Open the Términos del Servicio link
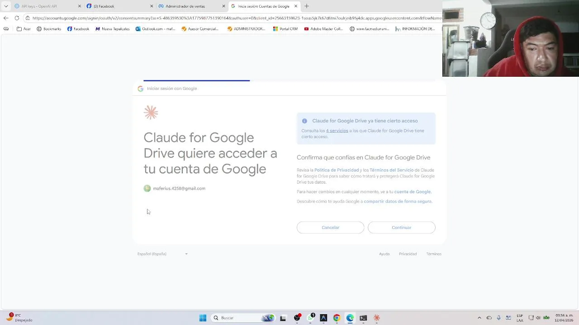 coord(391,170)
